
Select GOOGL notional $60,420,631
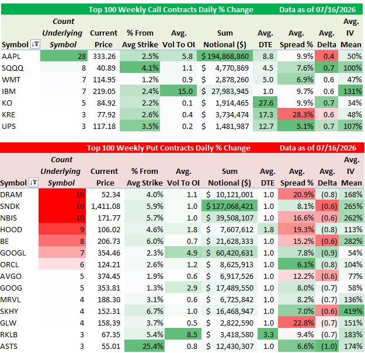[230, 253]
